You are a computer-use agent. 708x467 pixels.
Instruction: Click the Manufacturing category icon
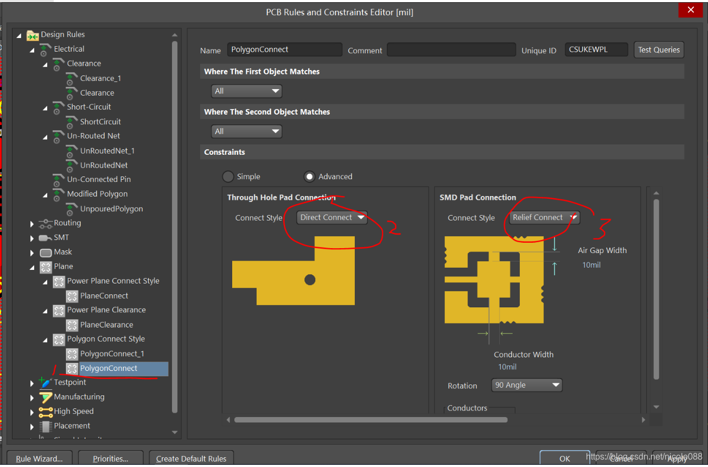tap(46, 397)
